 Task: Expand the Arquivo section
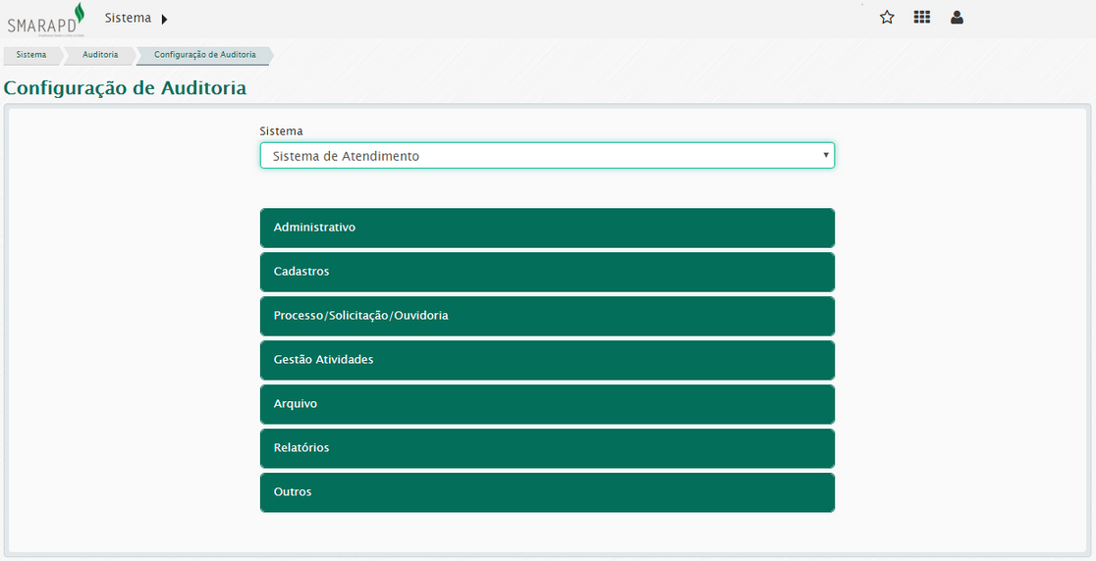point(547,404)
